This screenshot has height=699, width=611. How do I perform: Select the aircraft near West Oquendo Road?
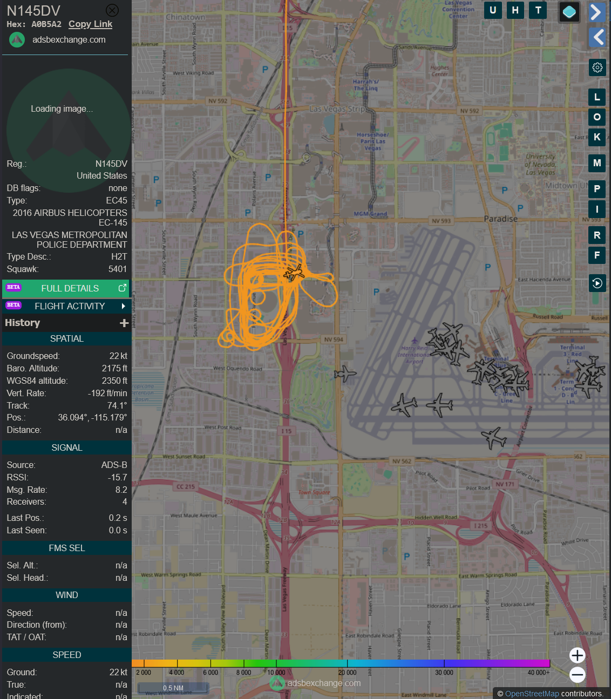pyautogui.click(x=345, y=373)
